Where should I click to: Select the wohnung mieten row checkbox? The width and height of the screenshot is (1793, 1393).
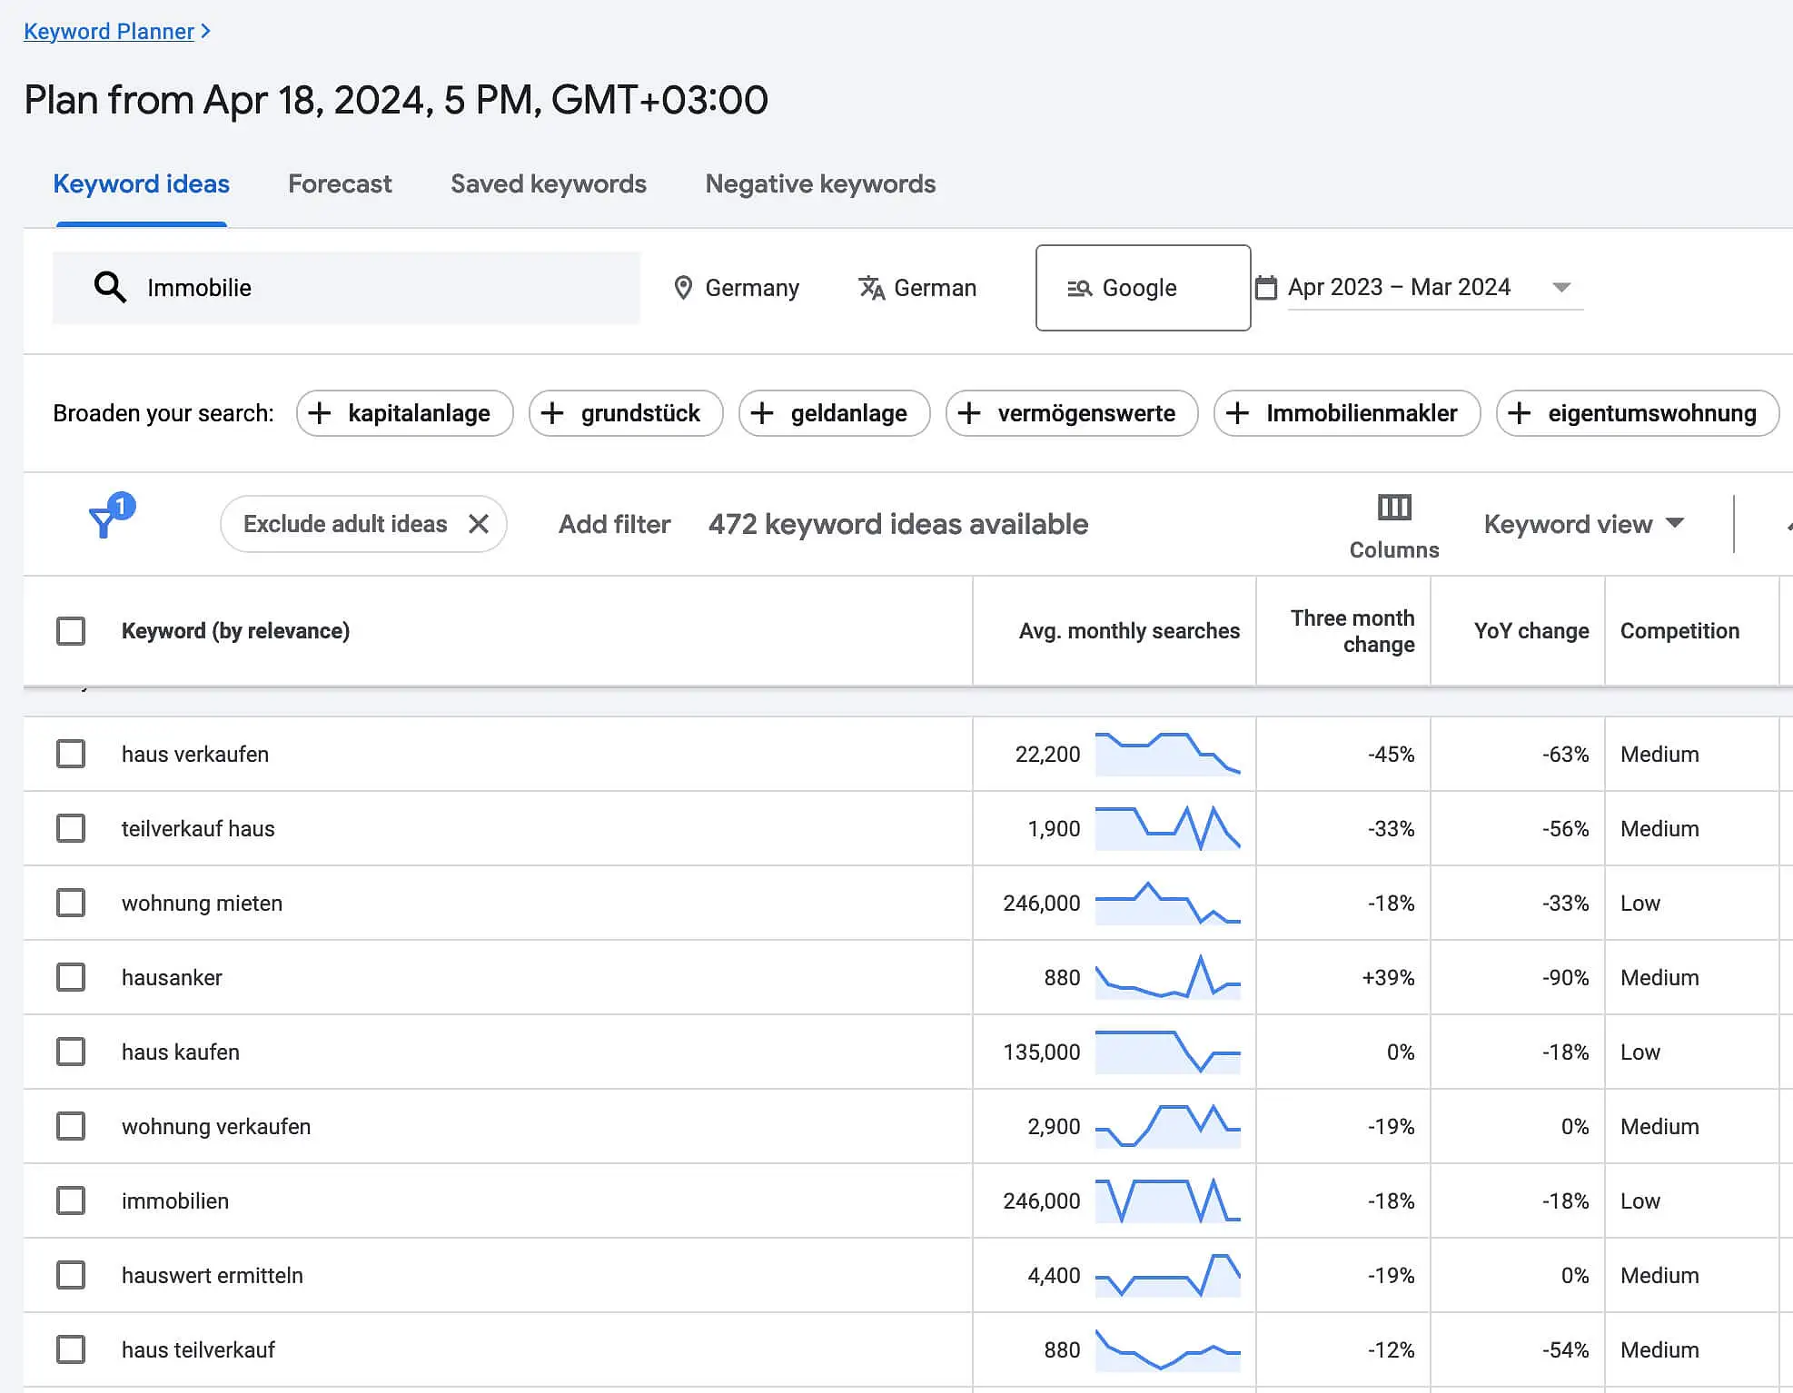pyautogui.click(x=71, y=903)
